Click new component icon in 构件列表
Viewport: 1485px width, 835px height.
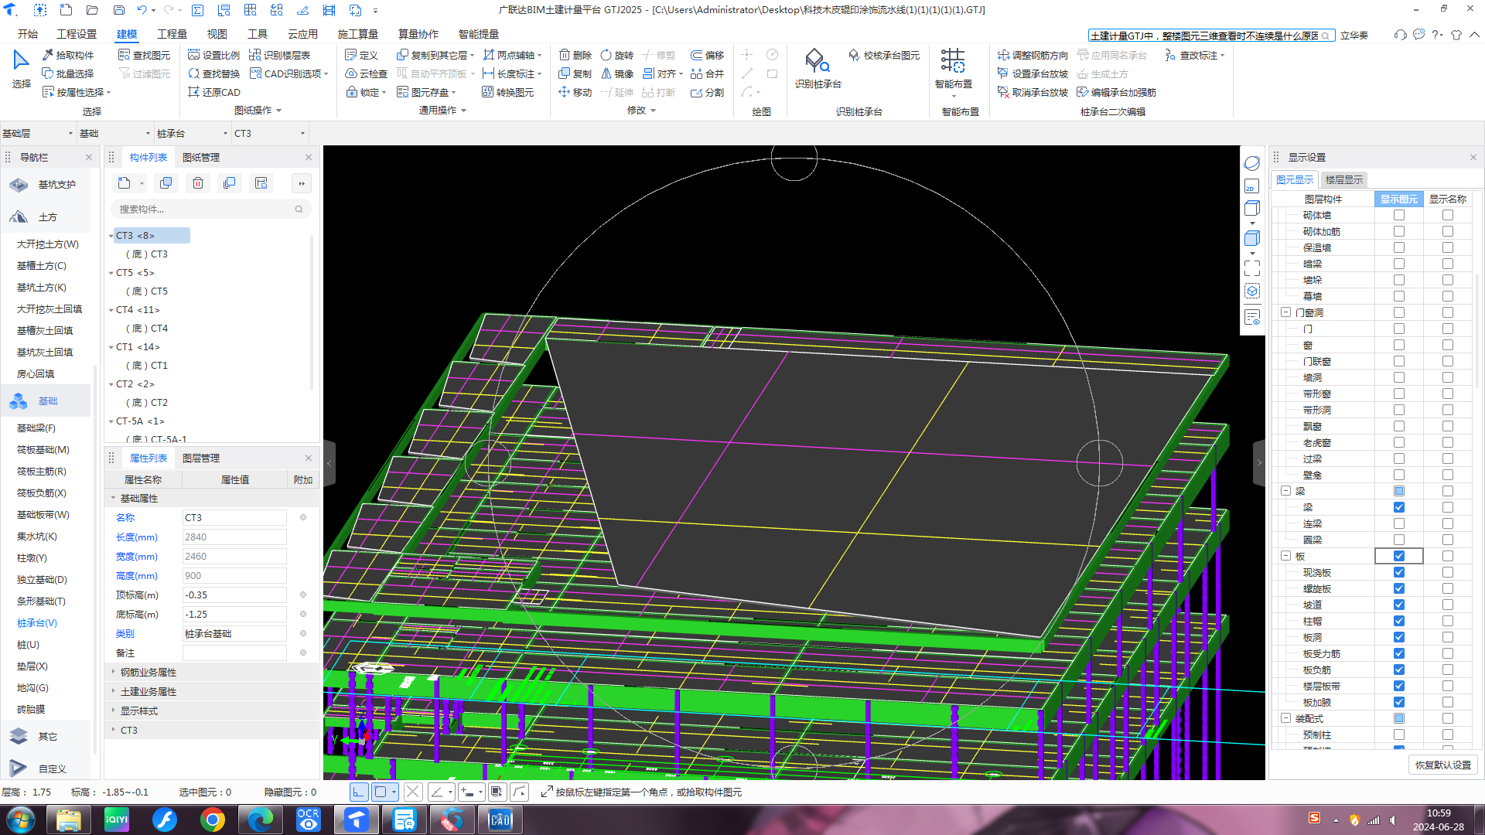point(124,183)
